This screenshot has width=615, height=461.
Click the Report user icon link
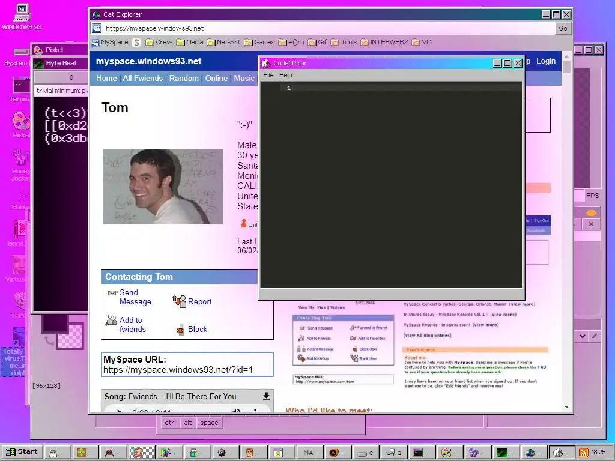pos(192,301)
